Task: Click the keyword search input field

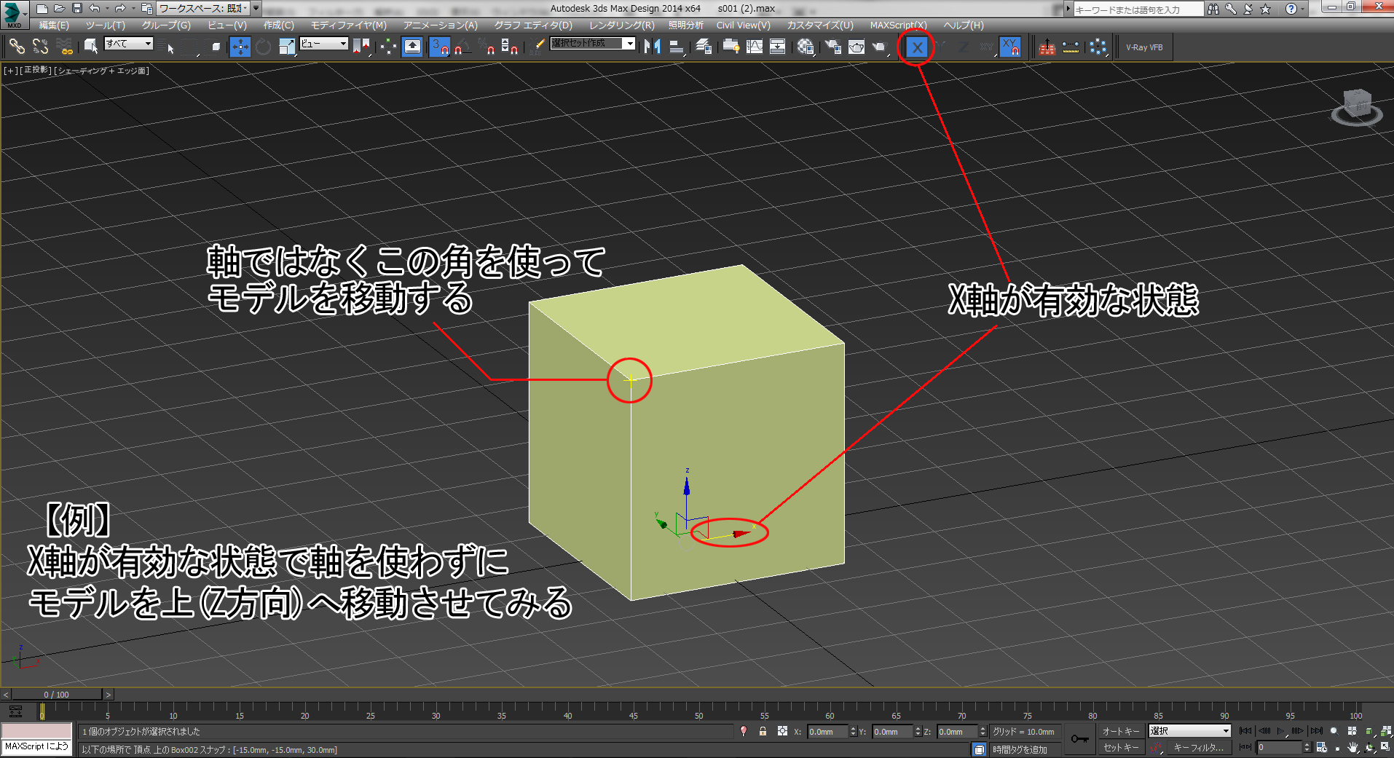Action: click(1138, 9)
